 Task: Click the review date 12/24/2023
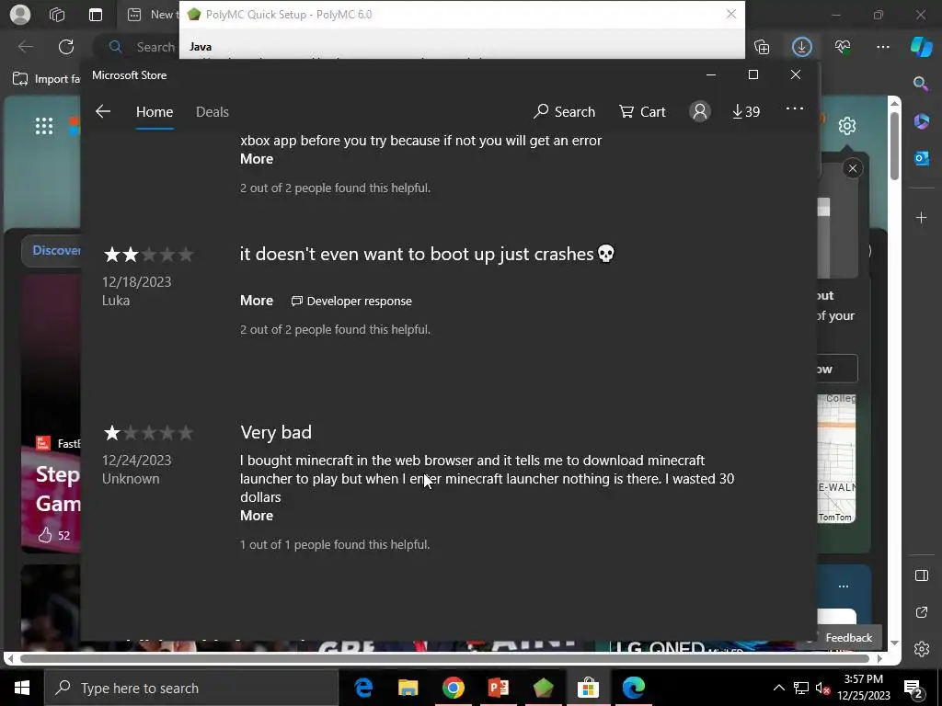point(136,461)
